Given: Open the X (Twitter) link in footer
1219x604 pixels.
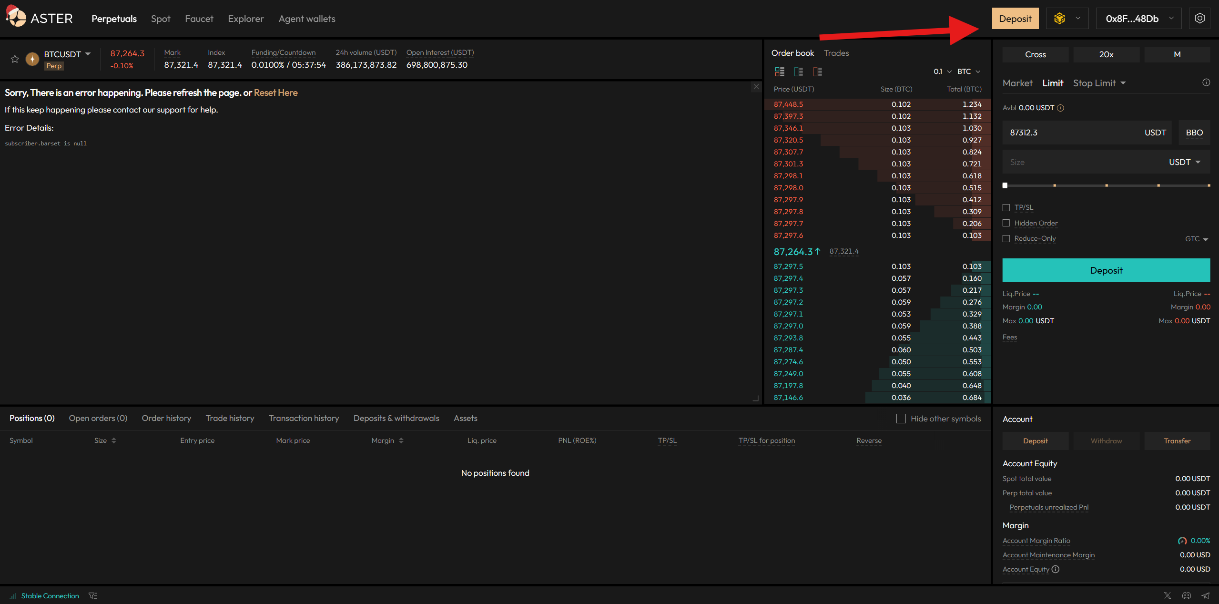Looking at the screenshot, I should click(1167, 595).
